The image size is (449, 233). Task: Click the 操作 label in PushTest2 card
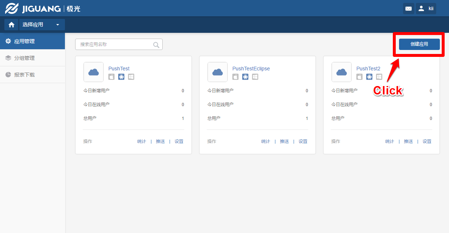(x=336, y=141)
